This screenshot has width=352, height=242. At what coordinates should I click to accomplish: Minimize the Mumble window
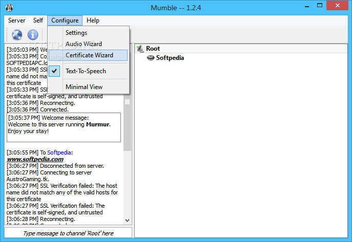(x=307, y=6)
